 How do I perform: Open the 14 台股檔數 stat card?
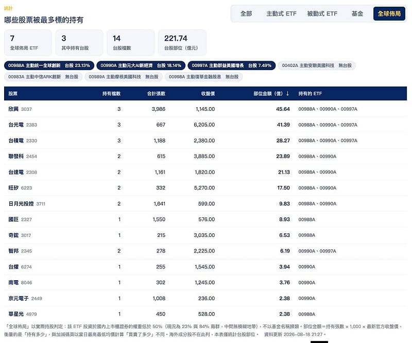[x=131, y=43]
